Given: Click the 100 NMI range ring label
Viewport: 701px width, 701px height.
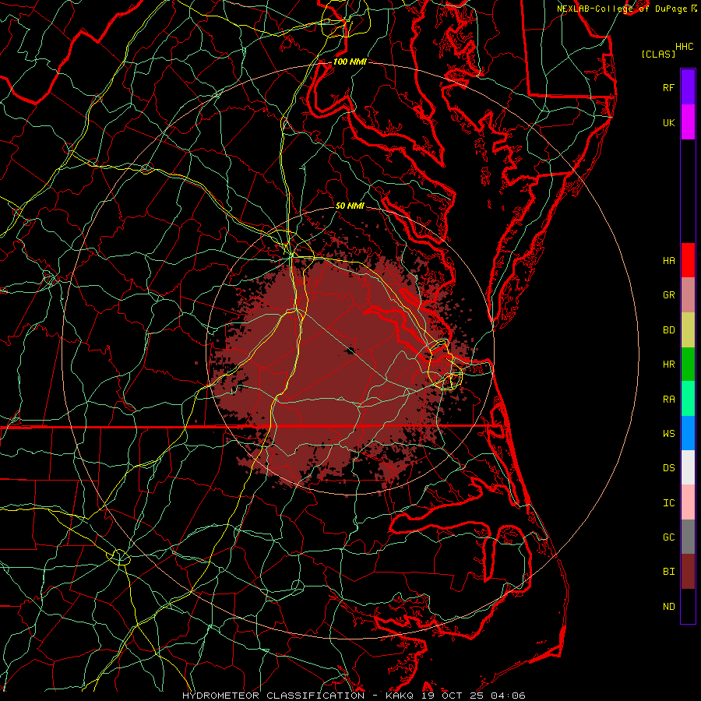Looking at the screenshot, I should tap(350, 62).
